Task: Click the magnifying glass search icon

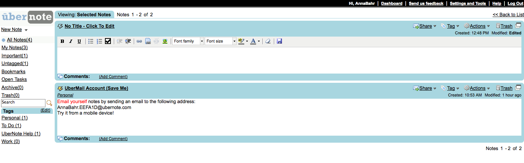Action: click(49, 103)
